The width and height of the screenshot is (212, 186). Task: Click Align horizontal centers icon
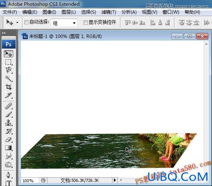pyautogui.click(x=160, y=22)
